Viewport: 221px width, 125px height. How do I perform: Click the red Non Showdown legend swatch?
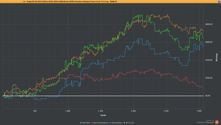[x=92, y=123]
